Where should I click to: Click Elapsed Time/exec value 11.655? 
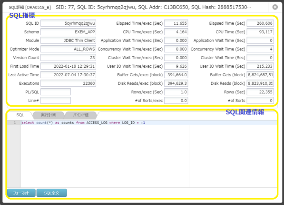[176, 23]
